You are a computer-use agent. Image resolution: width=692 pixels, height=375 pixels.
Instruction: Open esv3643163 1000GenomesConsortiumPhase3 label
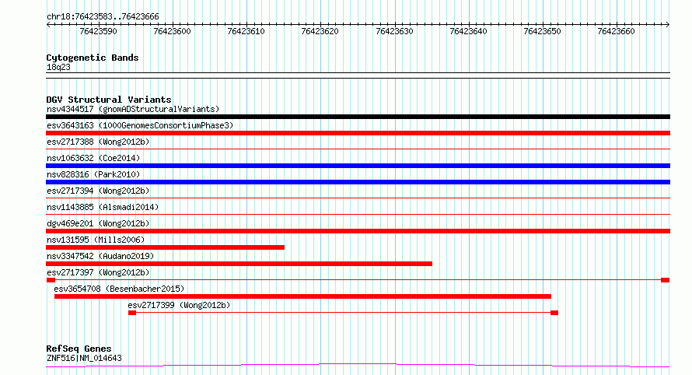pyautogui.click(x=140, y=125)
